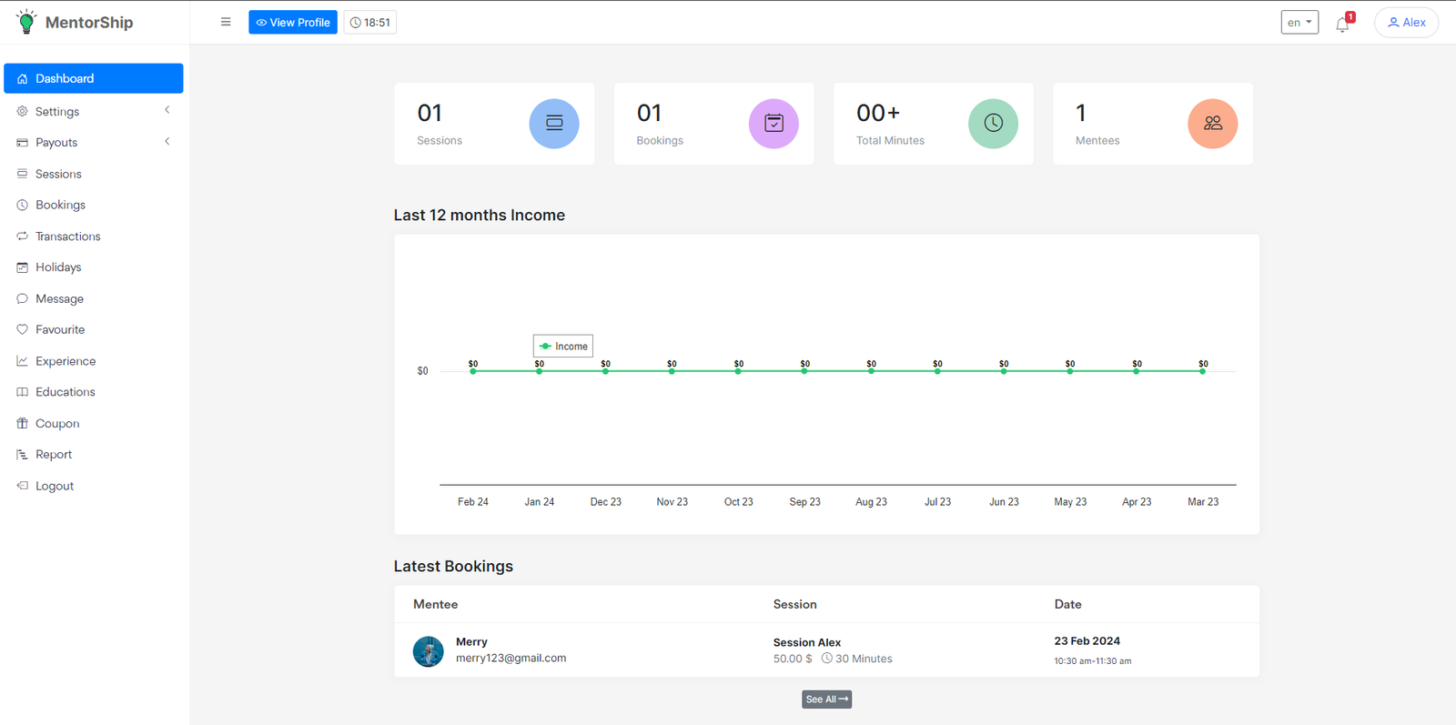Click the notification bell icon
Image resolution: width=1456 pixels, height=725 pixels.
point(1342,24)
